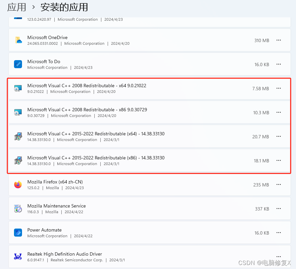Click the 安装的应用 page title

point(64,7)
